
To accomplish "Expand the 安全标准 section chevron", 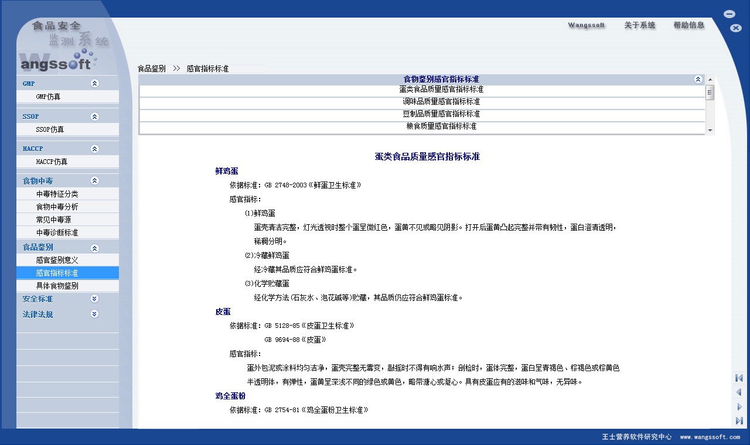I will (95, 299).
